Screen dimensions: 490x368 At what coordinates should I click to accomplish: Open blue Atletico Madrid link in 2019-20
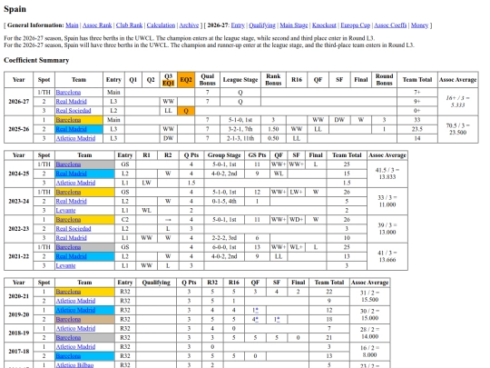tap(75, 310)
